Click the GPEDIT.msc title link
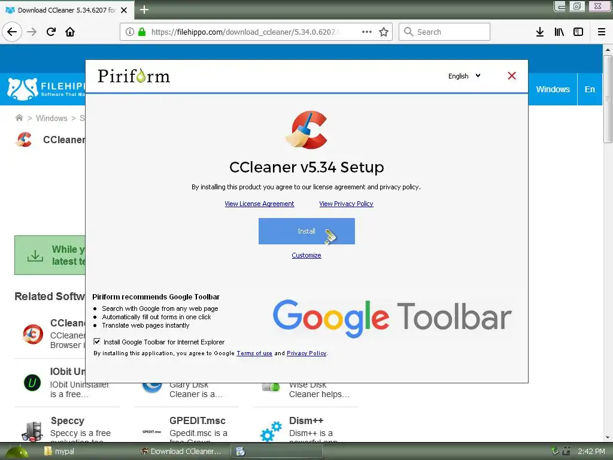This screenshot has height=460, width=613. [197, 421]
